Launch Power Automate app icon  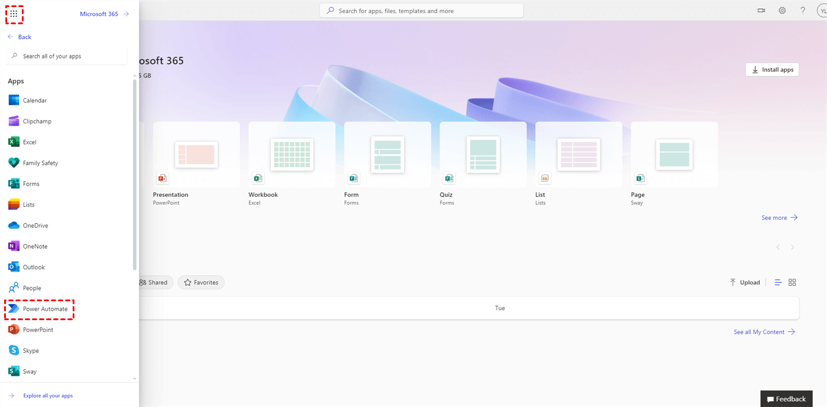pos(14,309)
